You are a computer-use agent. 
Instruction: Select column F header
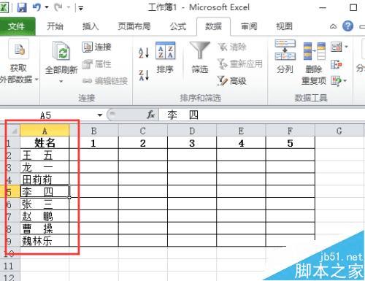click(290, 131)
